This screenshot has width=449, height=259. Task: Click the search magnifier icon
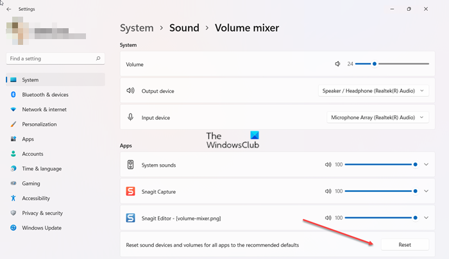click(98, 58)
